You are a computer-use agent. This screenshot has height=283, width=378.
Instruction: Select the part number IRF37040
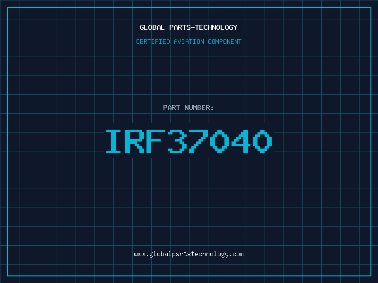coord(189,141)
